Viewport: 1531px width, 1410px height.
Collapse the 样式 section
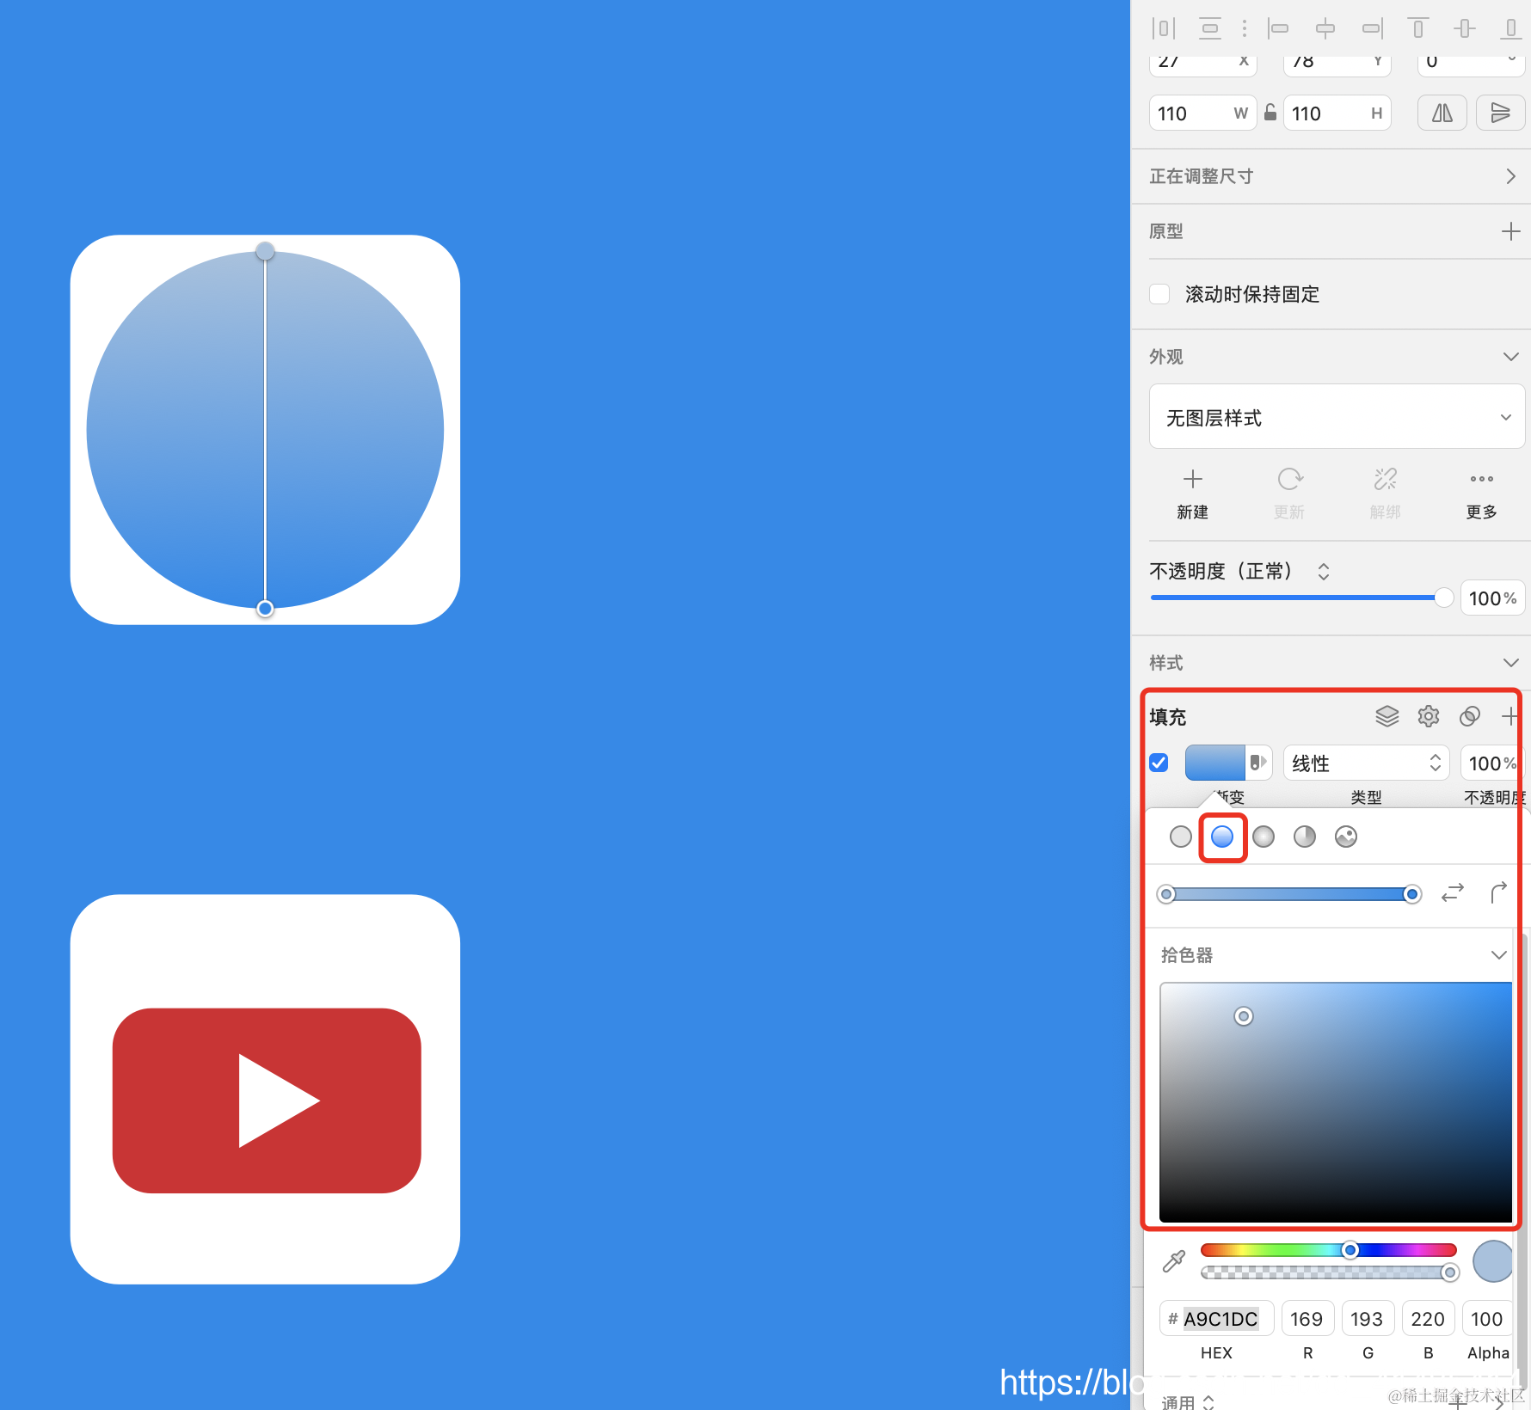1511,662
